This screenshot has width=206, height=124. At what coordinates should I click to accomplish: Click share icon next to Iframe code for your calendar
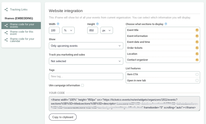(x=6, y=40)
